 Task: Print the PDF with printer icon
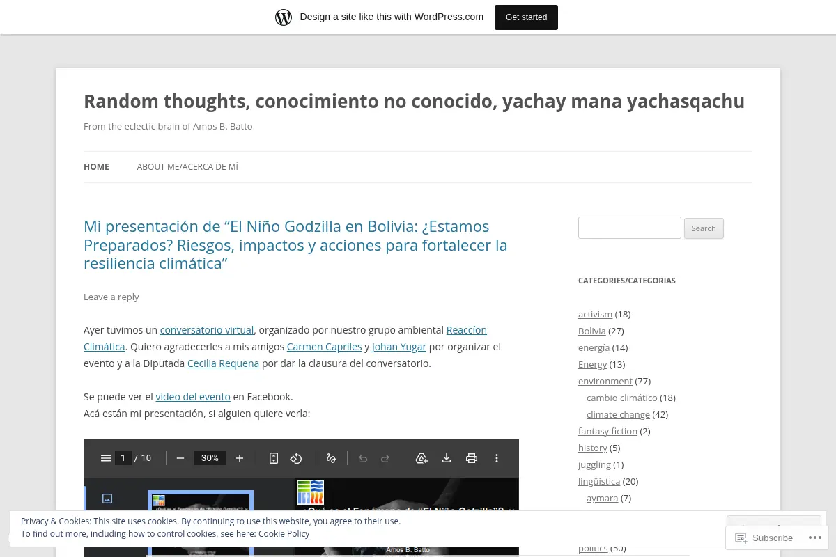[x=472, y=458]
